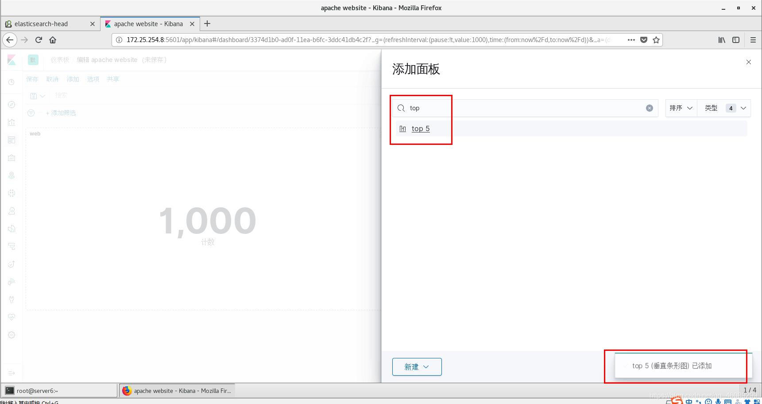
Task: Show Firefox sidebars
Action: coord(736,40)
